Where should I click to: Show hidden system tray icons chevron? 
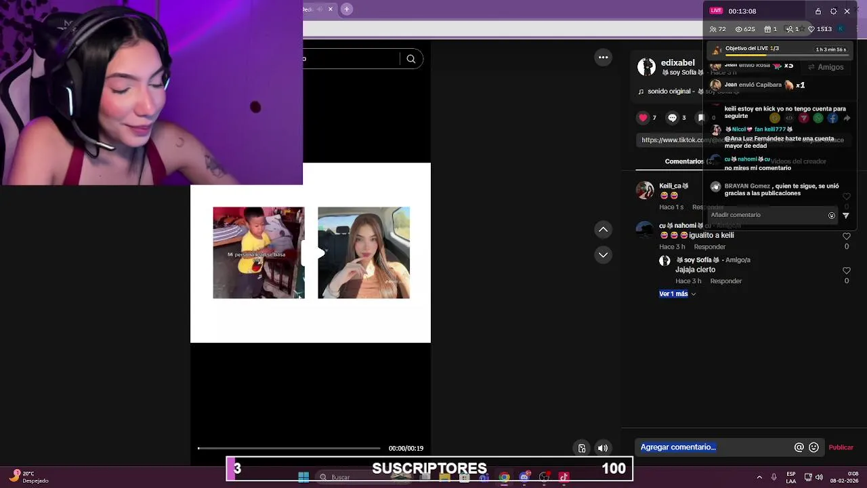[759, 477]
